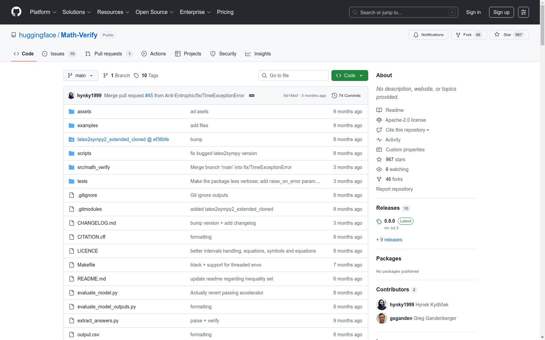Open the latex2sympy2_extended_cloned submodule

tap(123, 139)
